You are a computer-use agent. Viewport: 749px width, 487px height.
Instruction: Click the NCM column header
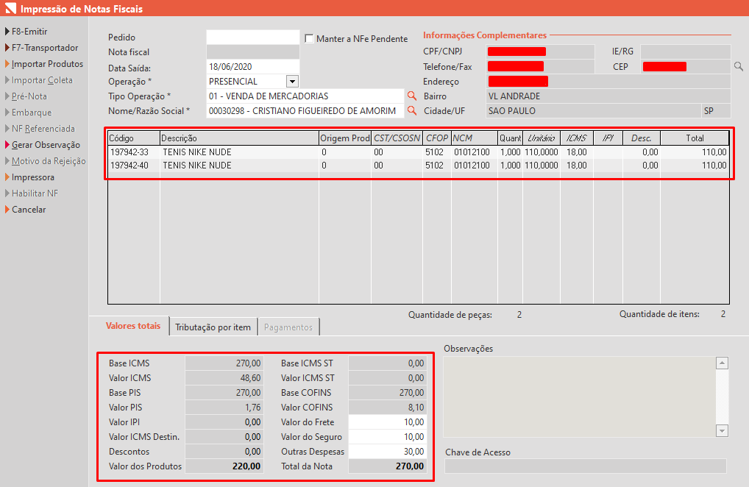pos(475,138)
